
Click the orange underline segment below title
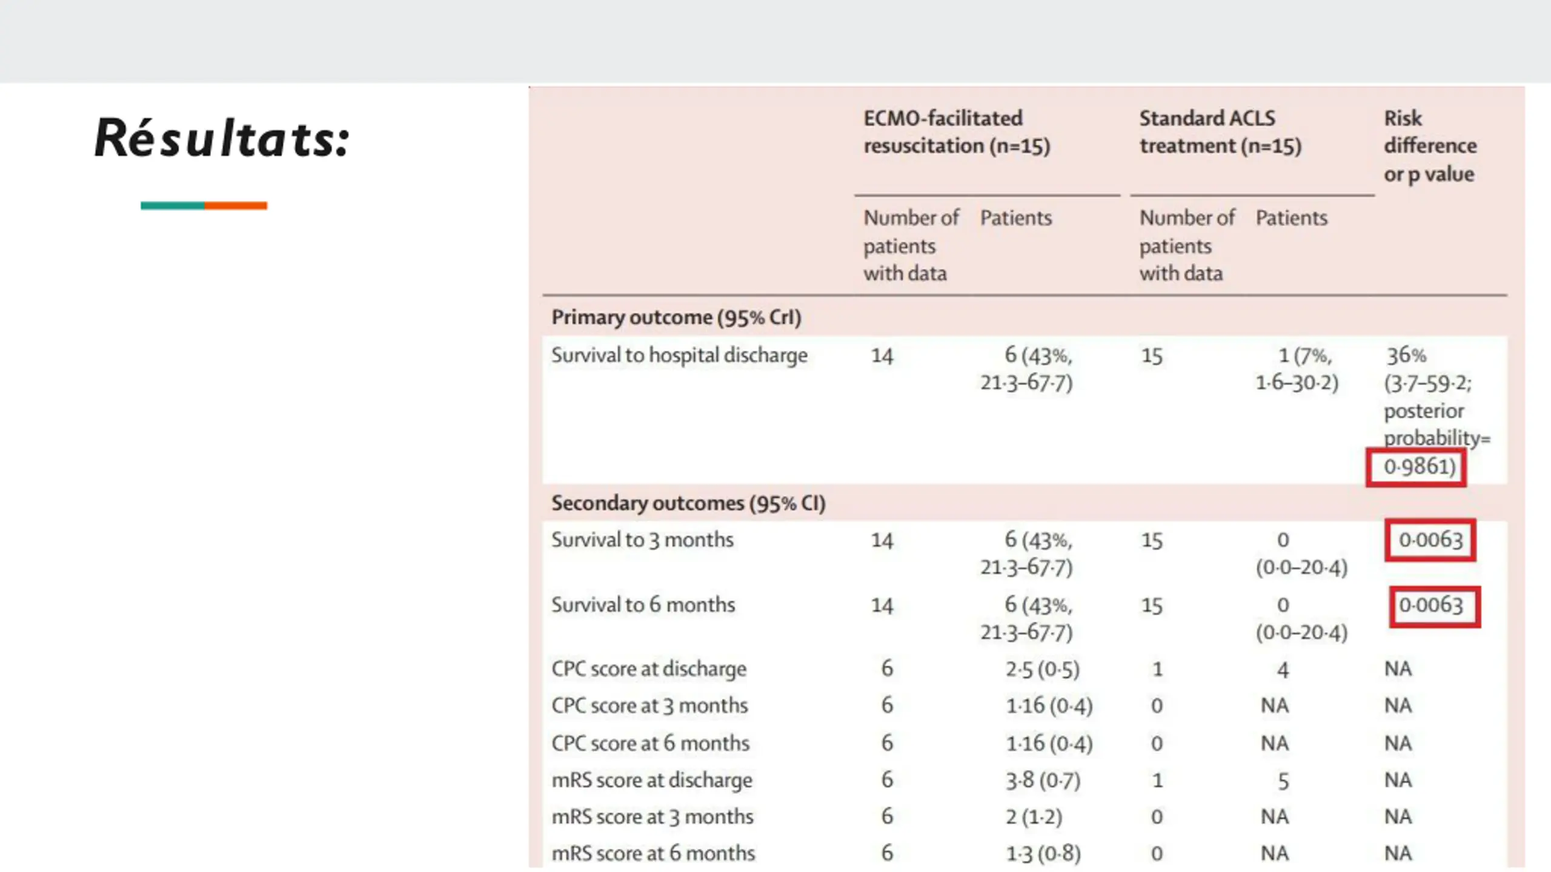[236, 206]
